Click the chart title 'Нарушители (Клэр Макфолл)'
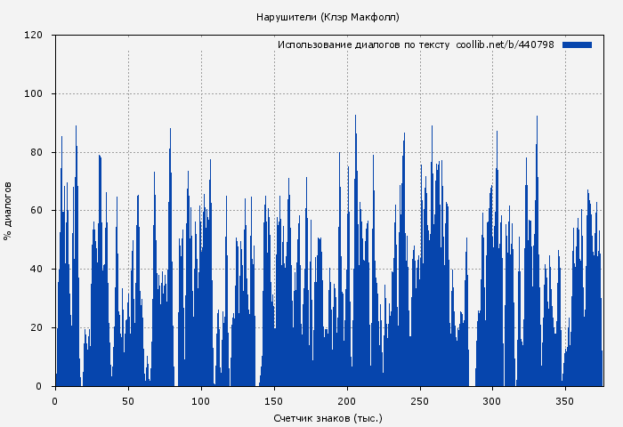Screen dimensions: 623x427 click(328, 17)
